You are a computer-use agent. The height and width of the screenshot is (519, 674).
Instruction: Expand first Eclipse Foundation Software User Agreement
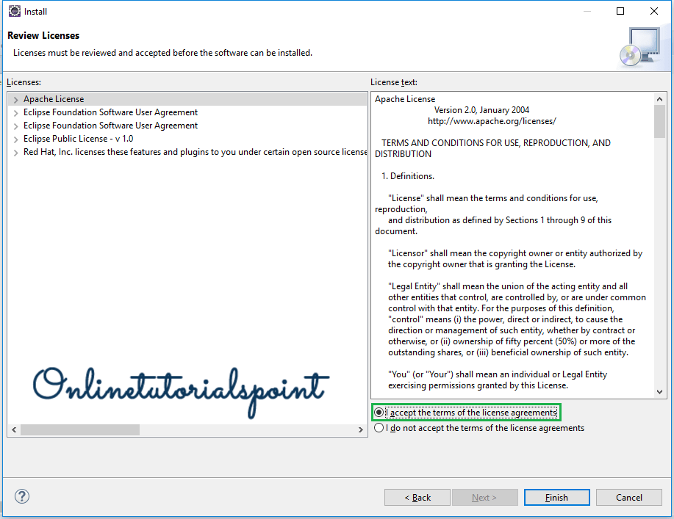point(15,112)
